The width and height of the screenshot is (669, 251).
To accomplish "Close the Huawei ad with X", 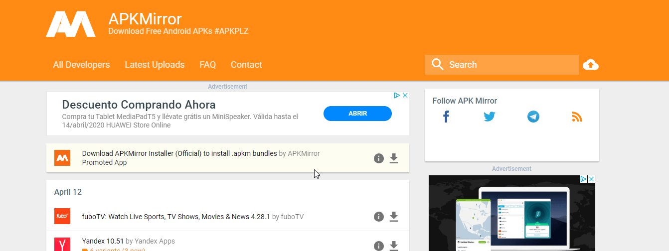I will [405, 95].
